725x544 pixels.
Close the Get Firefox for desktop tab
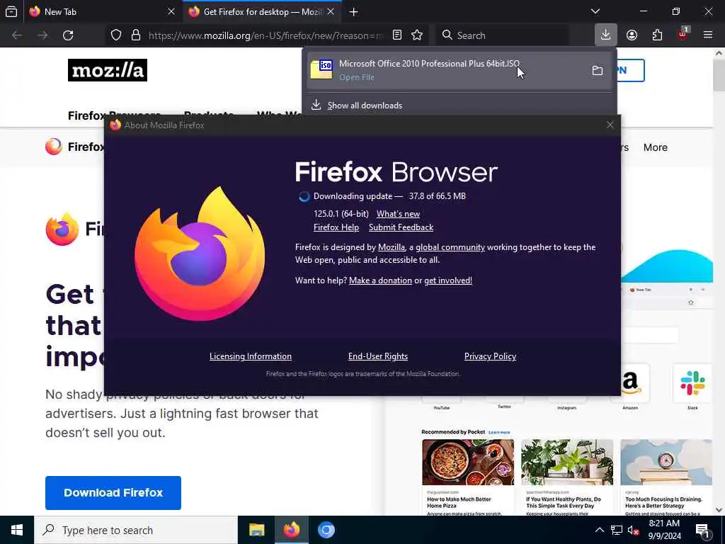point(331,11)
